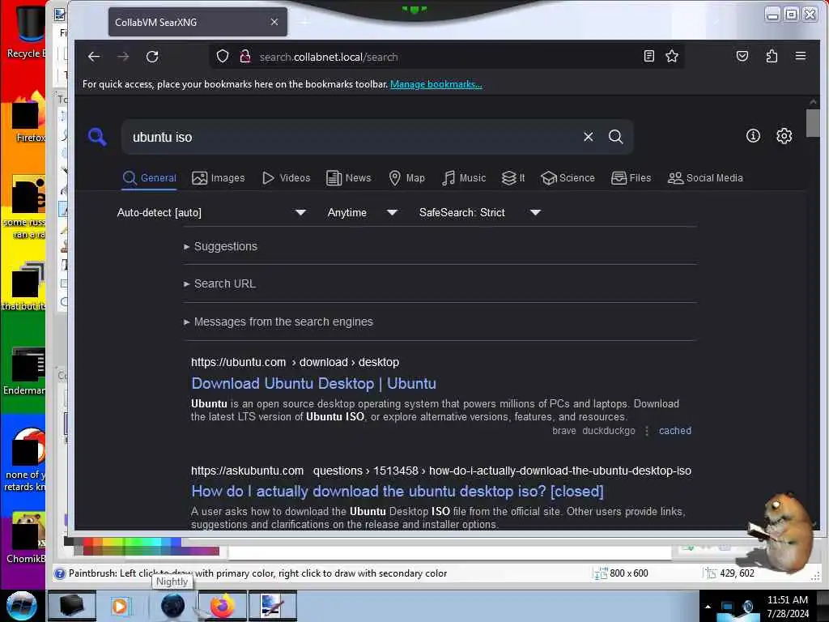Click the insecure padlock site info icon
Image resolution: width=829 pixels, height=622 pixels.
tap(244, 56)
